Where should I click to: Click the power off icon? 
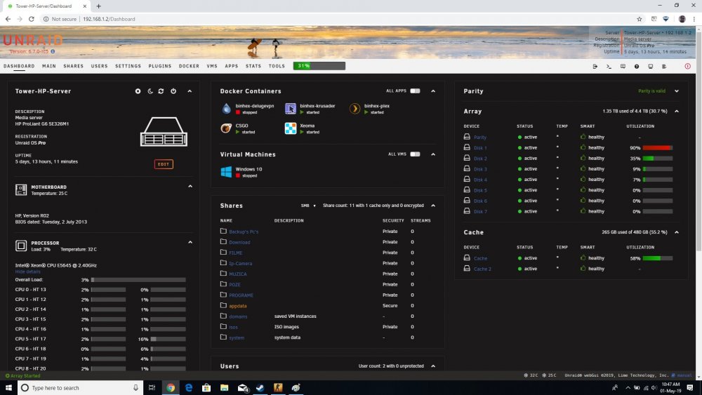(x=173, y=91)
